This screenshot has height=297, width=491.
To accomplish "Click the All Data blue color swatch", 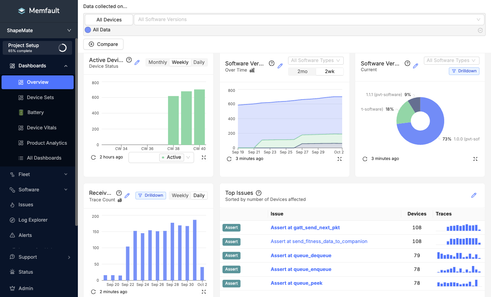I will tap(88, 30).
